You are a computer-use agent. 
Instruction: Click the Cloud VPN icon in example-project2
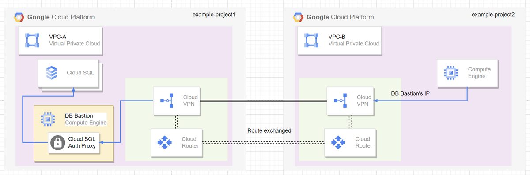point(341,101)
